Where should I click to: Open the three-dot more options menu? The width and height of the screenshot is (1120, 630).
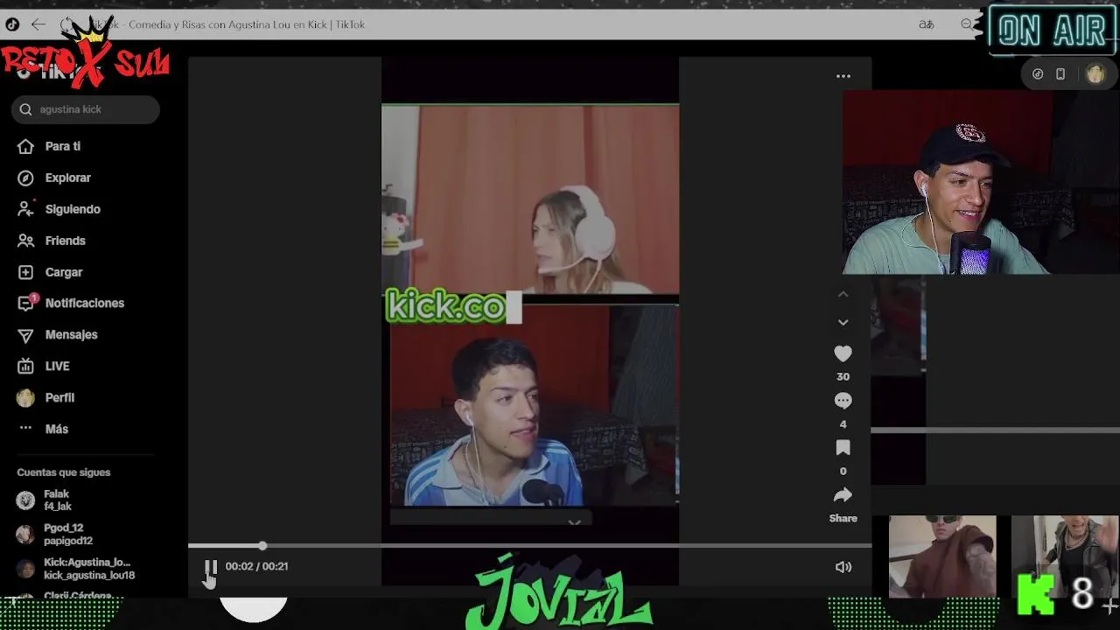tap(843, 76)
